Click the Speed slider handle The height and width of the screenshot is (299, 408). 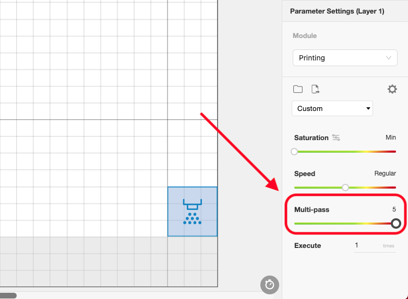pyautogui.click(x=345, y=188)
